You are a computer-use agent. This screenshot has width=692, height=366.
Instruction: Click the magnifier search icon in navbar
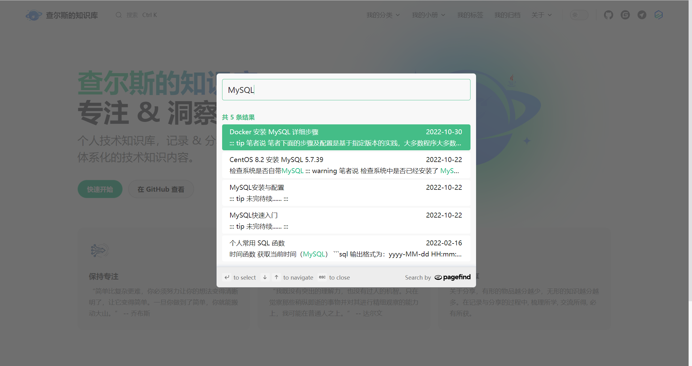click(x=119, y=15)
